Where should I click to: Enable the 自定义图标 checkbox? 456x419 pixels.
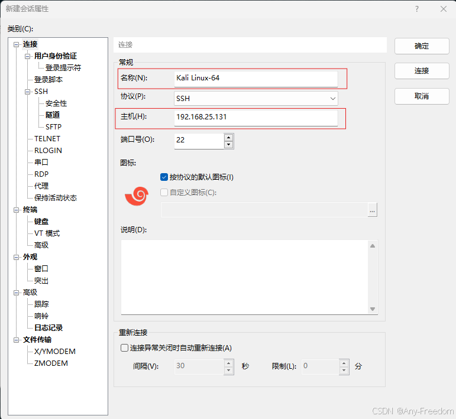point(164,192)
